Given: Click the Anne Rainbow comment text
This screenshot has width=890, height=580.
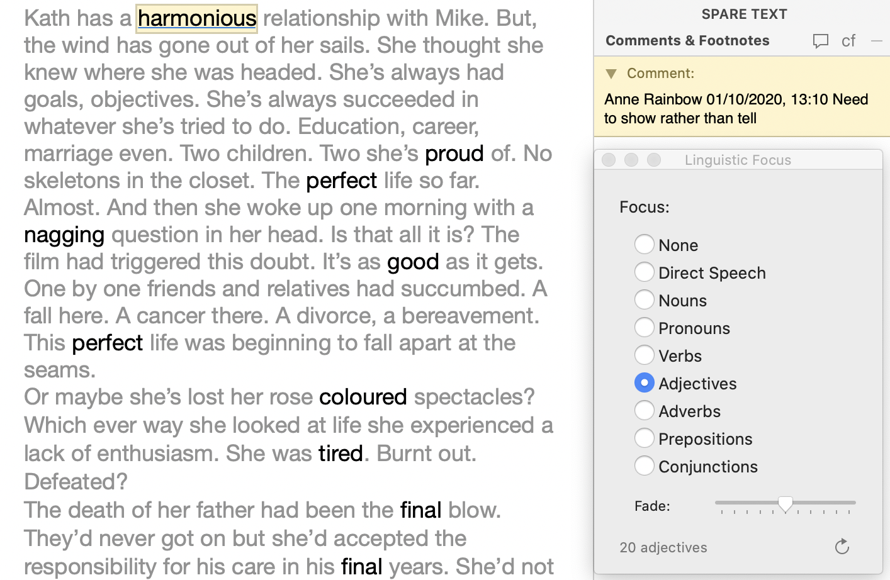Looking at the screenshot, I should 736,109.
